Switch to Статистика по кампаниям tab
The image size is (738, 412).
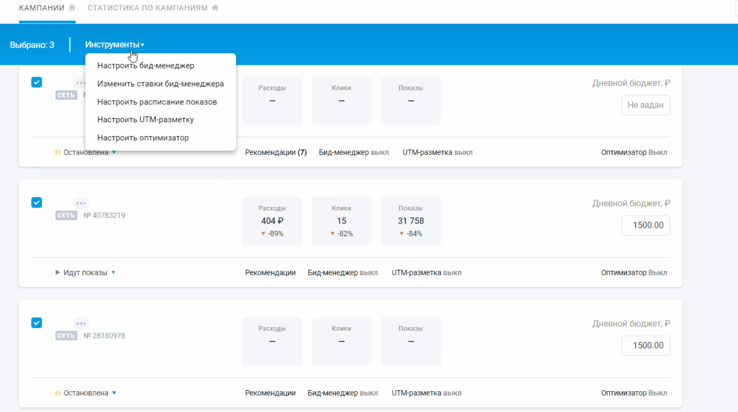click(x=147, y=8)
